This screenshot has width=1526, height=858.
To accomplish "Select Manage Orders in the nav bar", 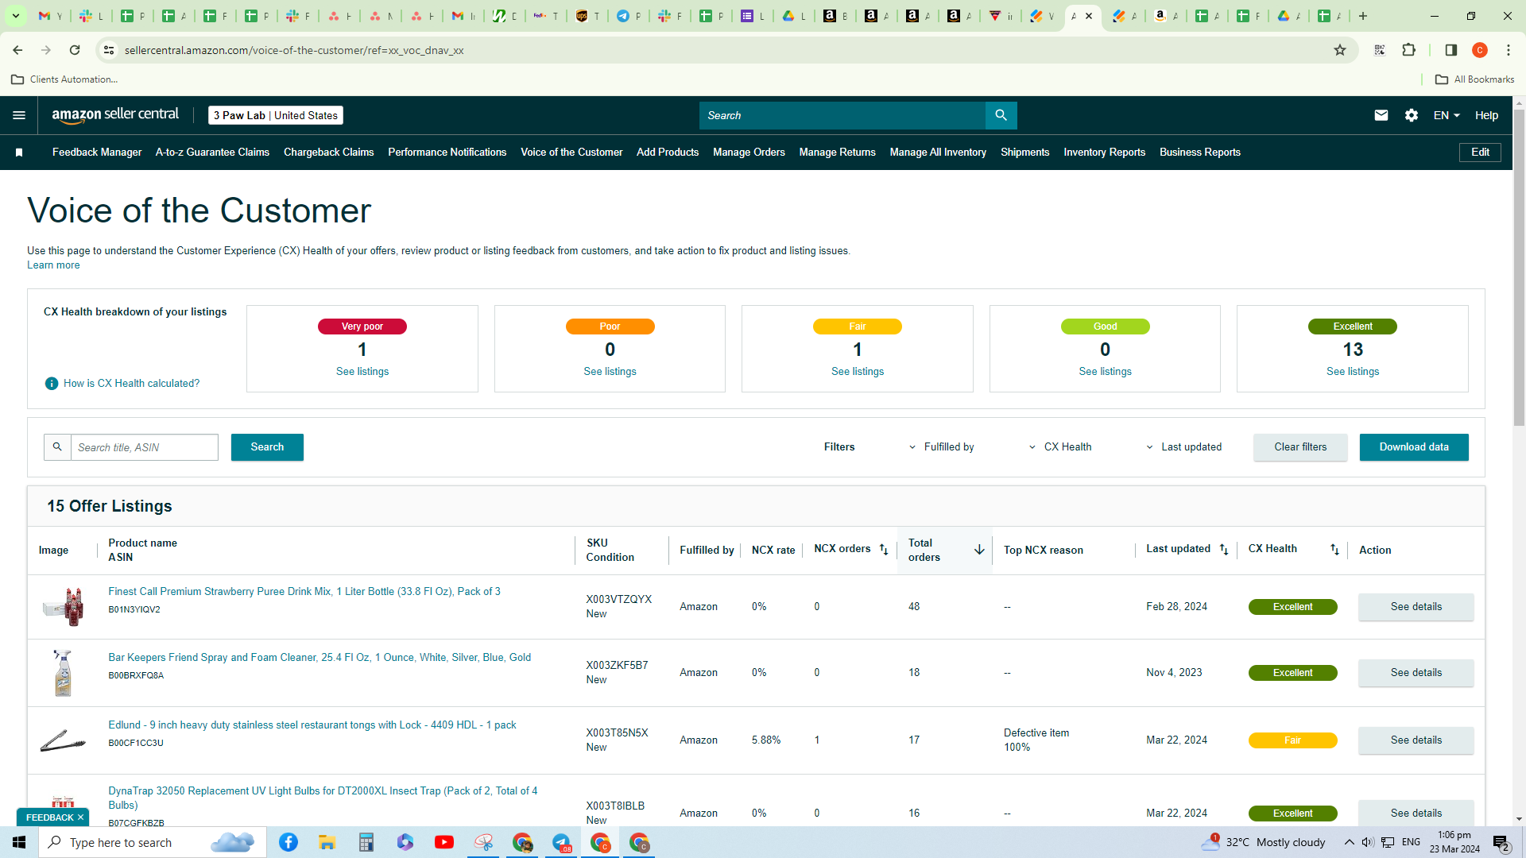I will coord(749,153).
